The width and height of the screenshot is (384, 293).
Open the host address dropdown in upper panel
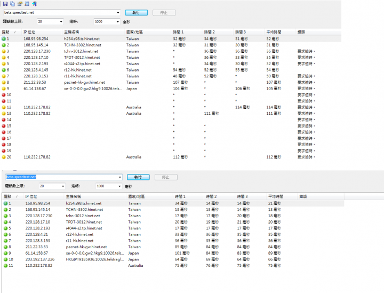click(x=118, y=12)
